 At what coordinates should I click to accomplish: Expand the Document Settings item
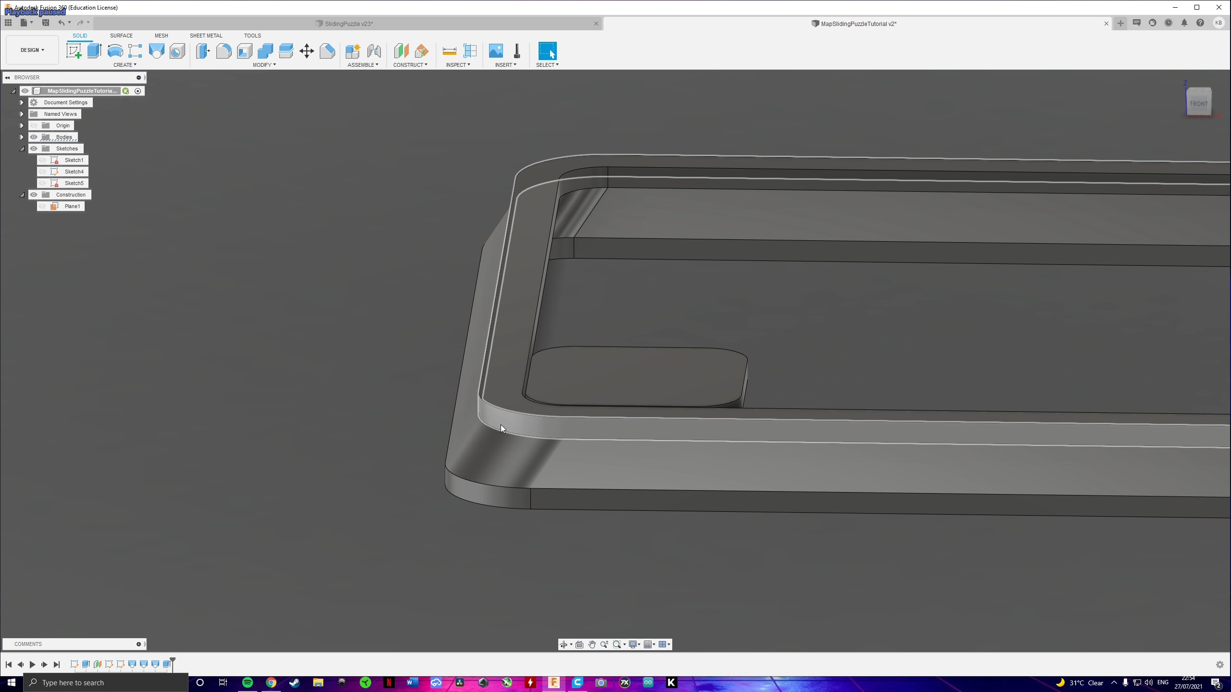21,102
